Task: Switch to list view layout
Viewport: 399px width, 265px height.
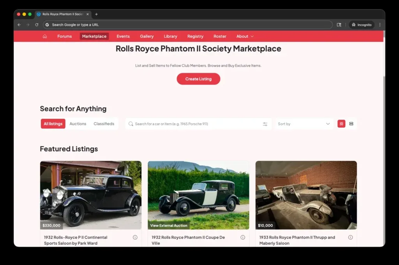Action: [351, 124]
